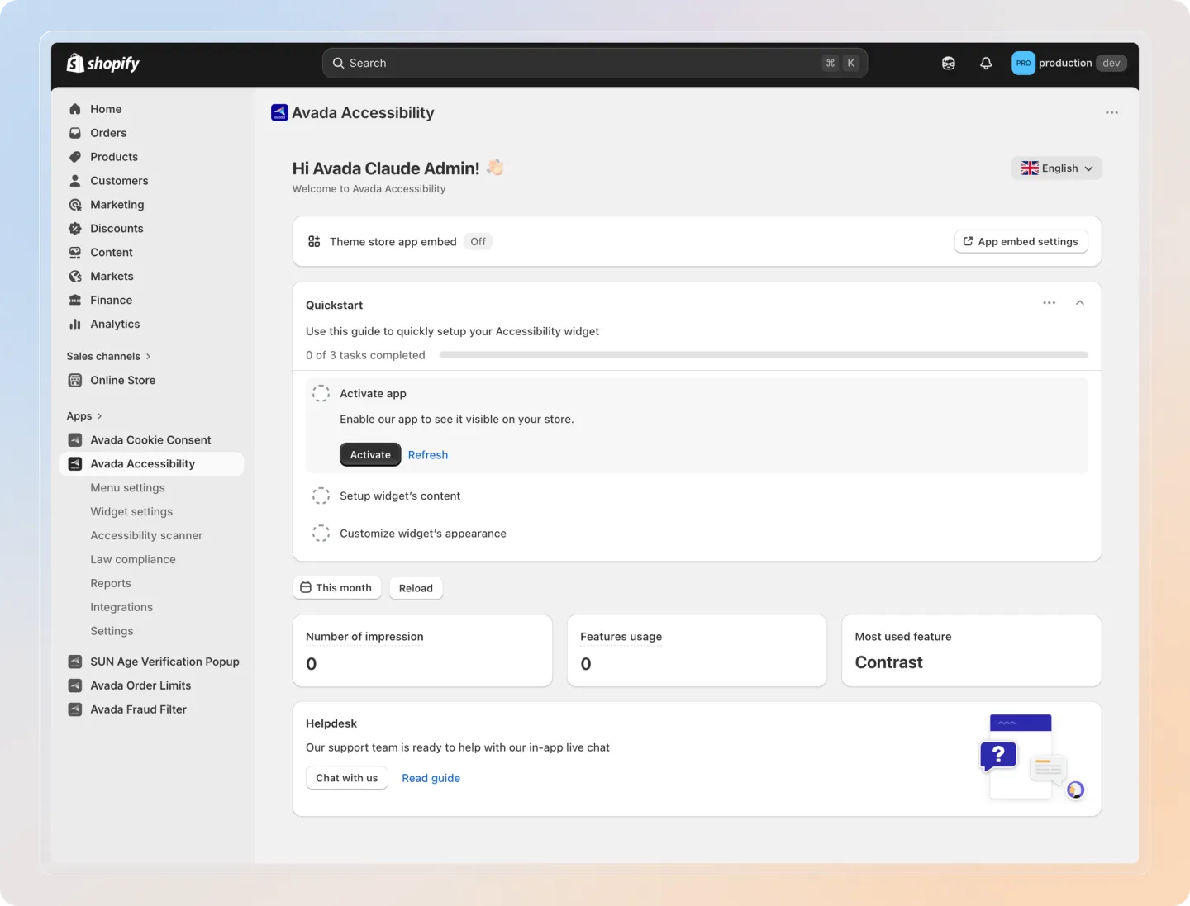Click the Reload button
Screen dimensions: 1190x906
coord(416,588)
